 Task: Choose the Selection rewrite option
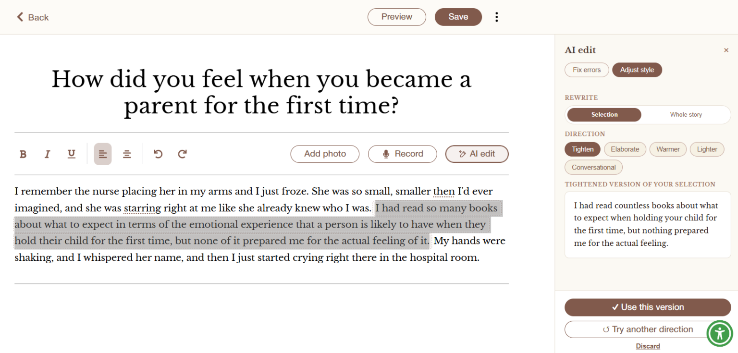[604, 115]
